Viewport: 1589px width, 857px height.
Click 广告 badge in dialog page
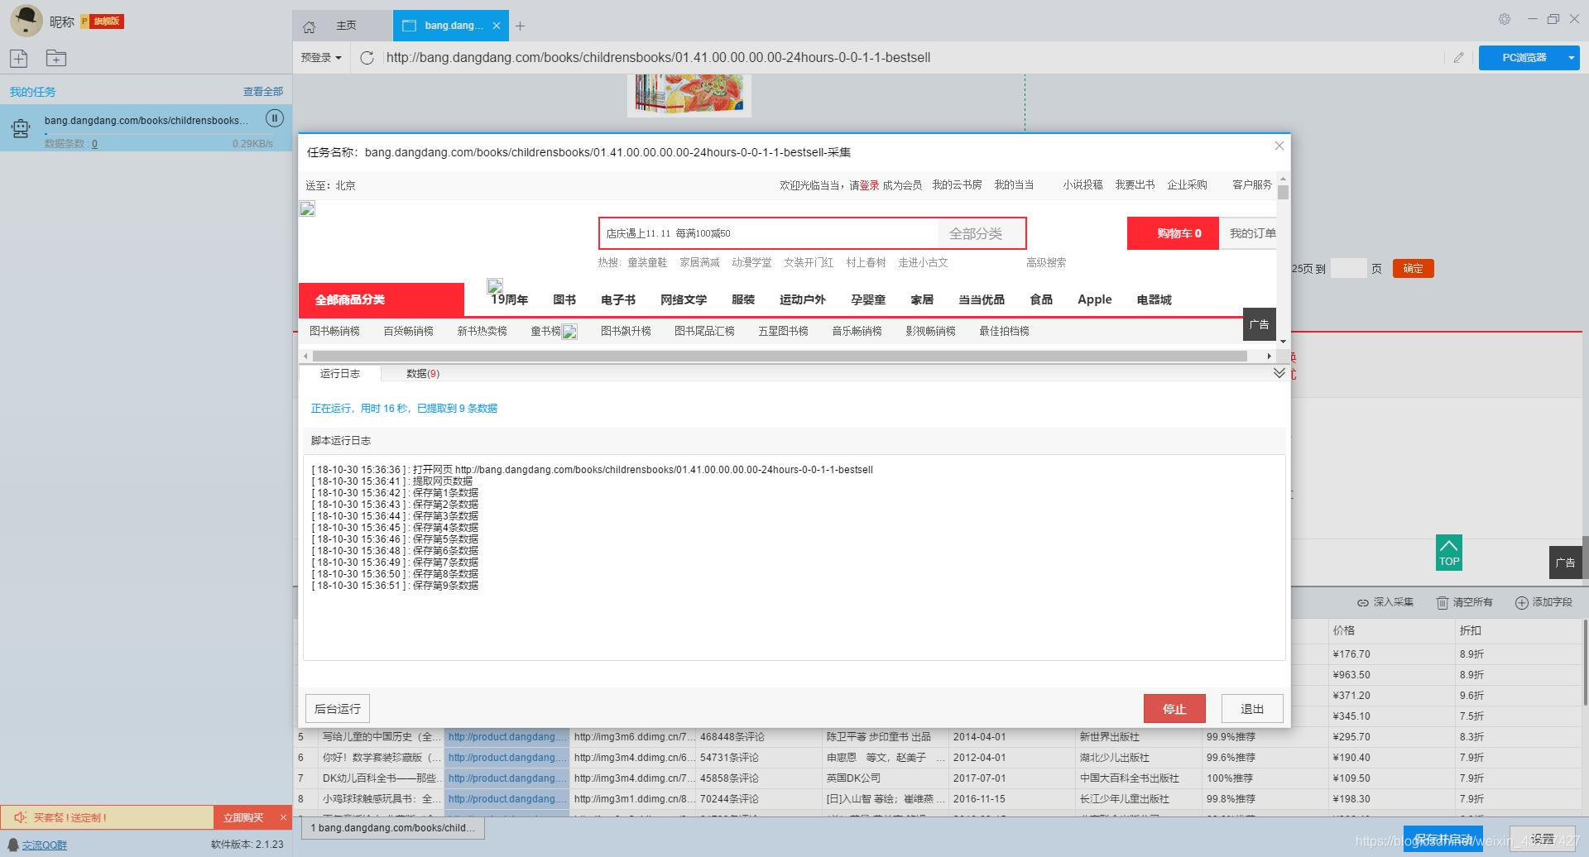coord(1259,324)
